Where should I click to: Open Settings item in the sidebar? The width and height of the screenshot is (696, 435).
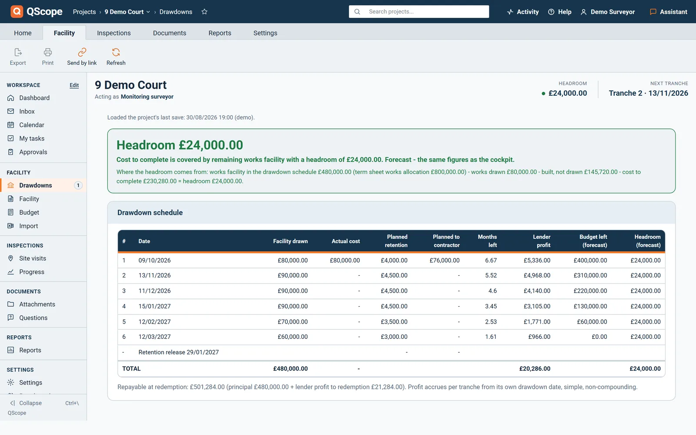[x=43, y=382]
